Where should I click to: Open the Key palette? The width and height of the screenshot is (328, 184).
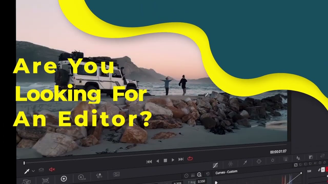click(311, 157)
